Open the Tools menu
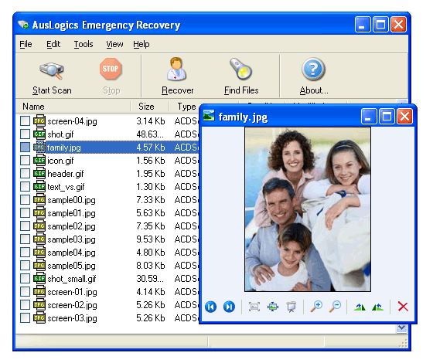The image size is (433, 363). click(84, 44)
